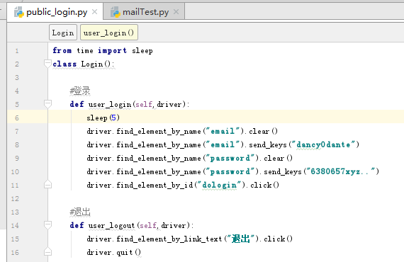Image resolution: width=404 pixels, height=262 pixels.
Task: Collapse the def user_login fold marker
Action: [x=47, y=104]
